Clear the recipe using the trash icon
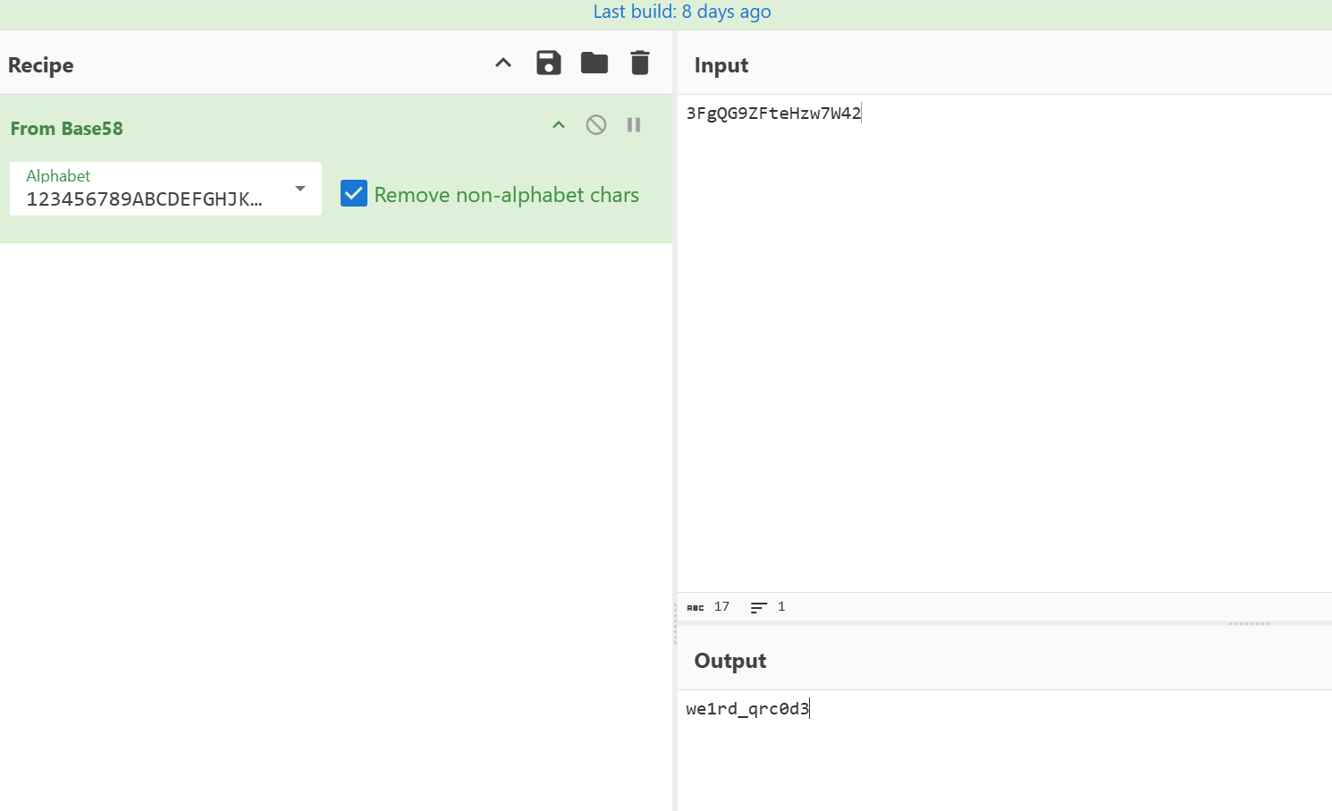 (x=640, y=63)
